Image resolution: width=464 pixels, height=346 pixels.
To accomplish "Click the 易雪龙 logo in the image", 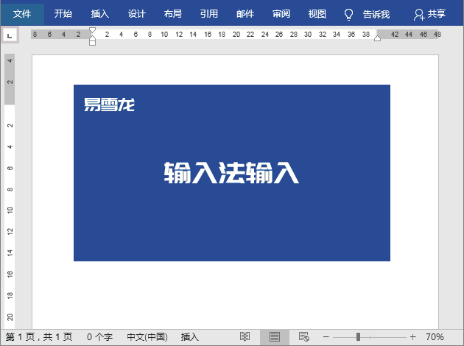I will [x=109, y=105].
